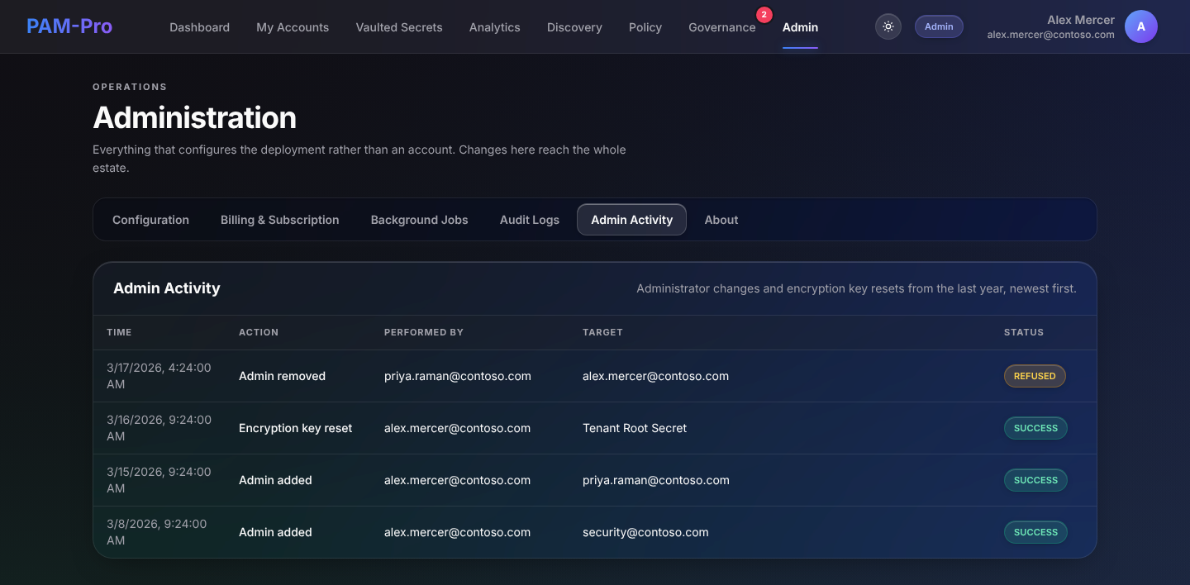Click performer alex.mercer in 3/8/2026 row
This screenshot has height=585, width=1190.
point(458,532)
